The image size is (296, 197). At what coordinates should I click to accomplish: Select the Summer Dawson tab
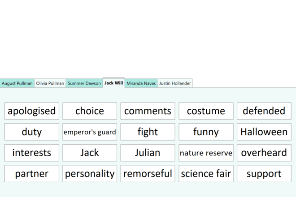tap(84, 83)
